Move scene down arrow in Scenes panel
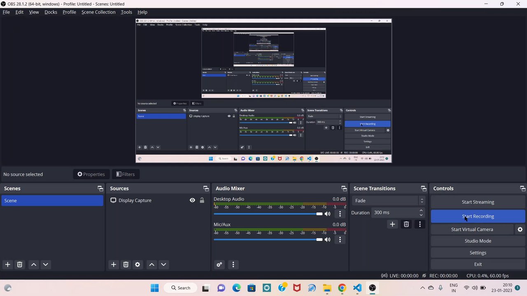The image size is (527, 296). tap(46, 264)
